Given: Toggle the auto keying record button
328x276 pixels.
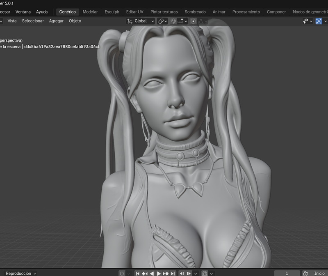Looking at the screenshot, I should [122, 273].
